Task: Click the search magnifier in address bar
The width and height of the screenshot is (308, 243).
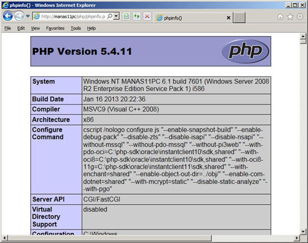Action: coord(110,16)
